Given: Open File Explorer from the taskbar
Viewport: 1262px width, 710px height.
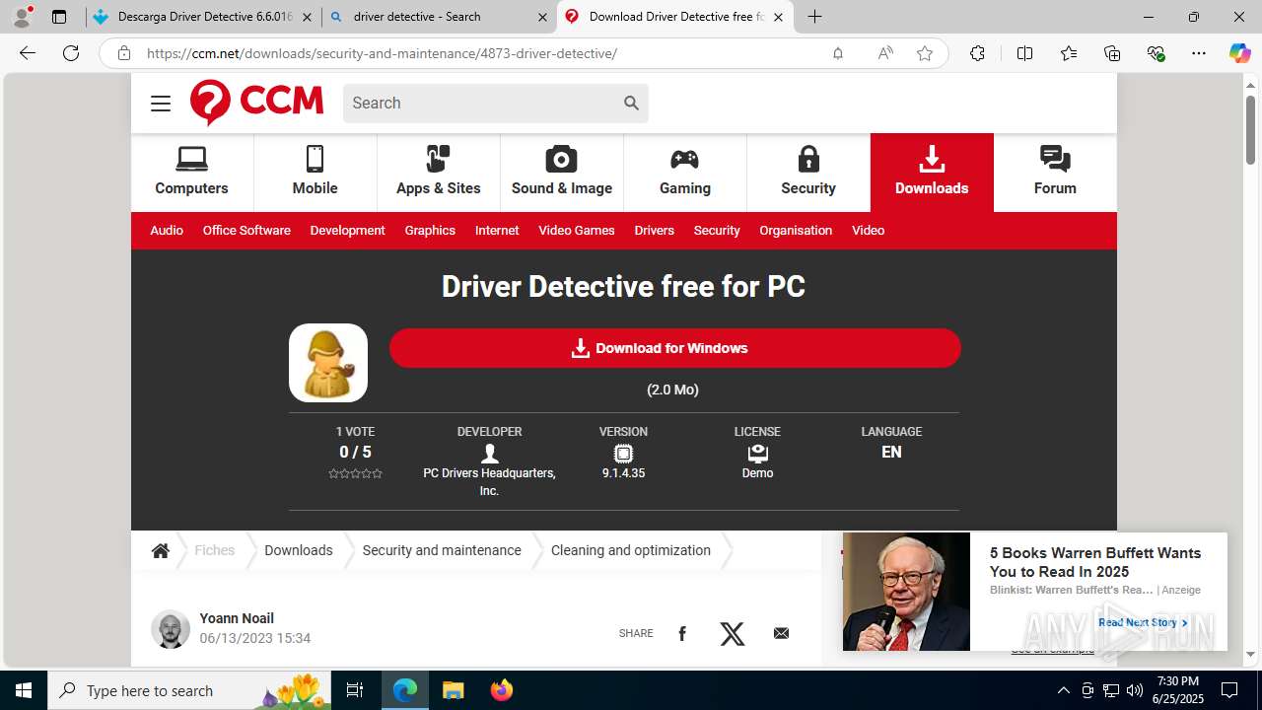Looking at the screenshot, I should [453, 690].
